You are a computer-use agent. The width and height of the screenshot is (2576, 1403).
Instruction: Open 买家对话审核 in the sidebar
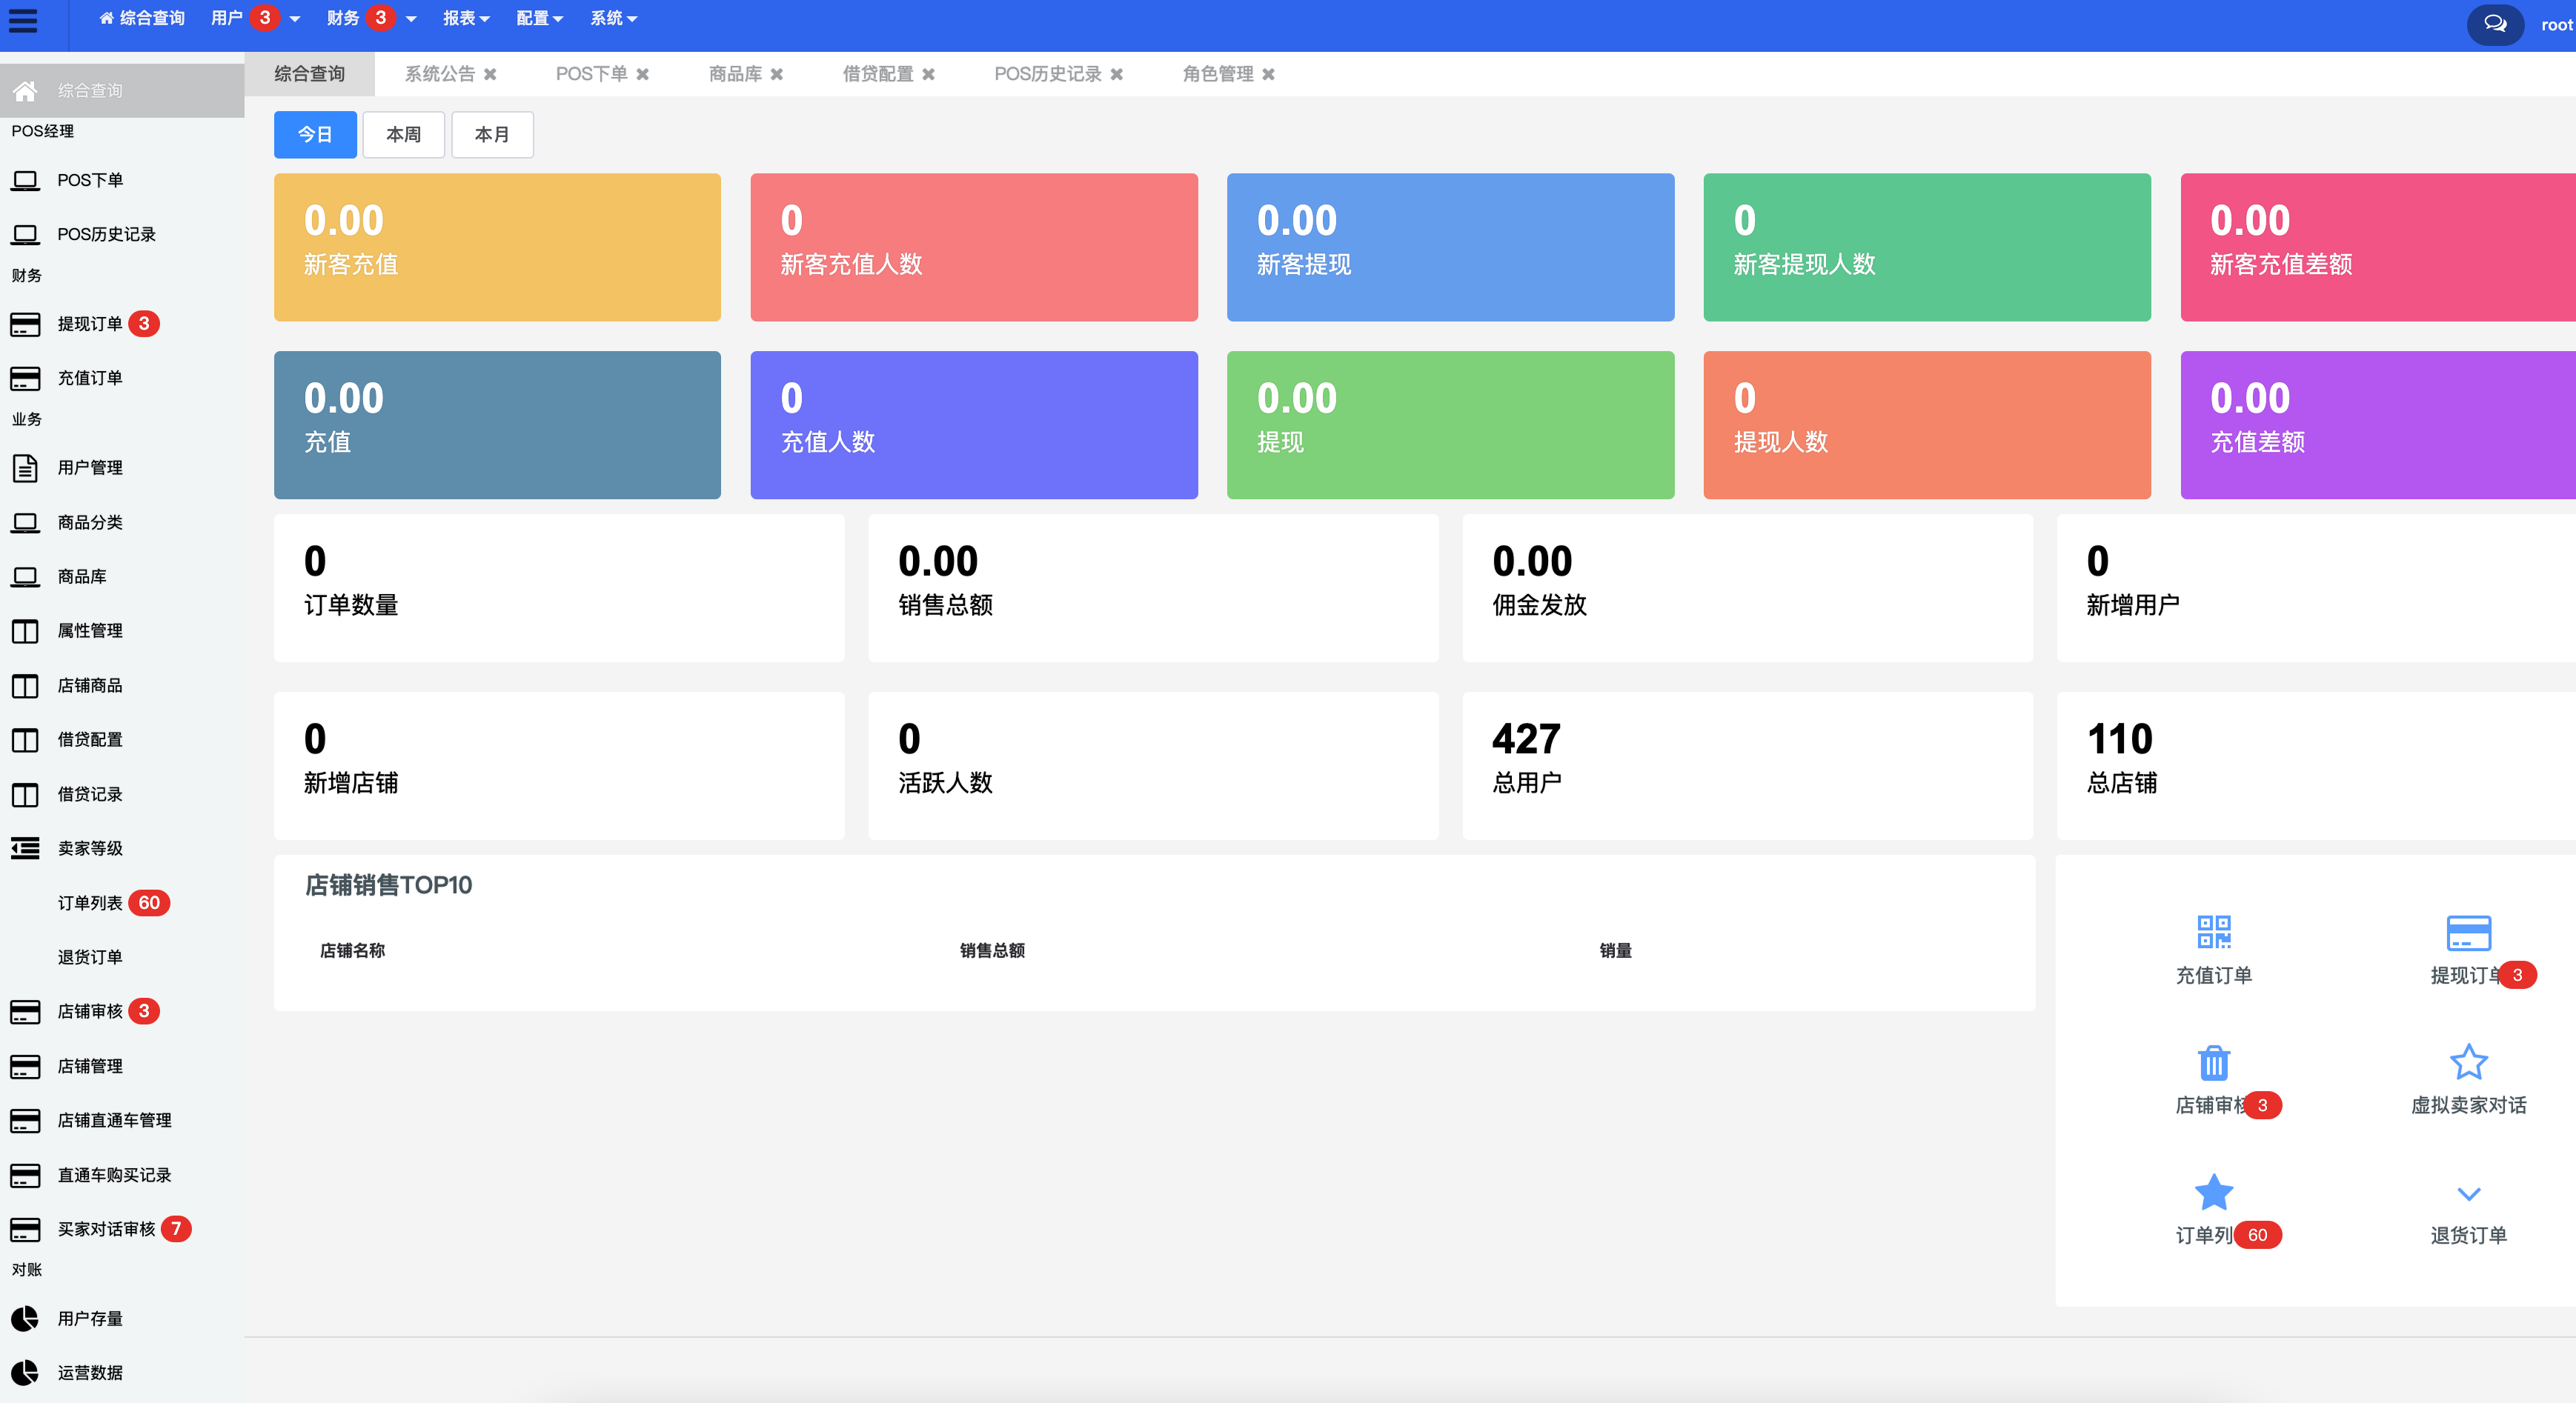click(x=106, y=1228)
